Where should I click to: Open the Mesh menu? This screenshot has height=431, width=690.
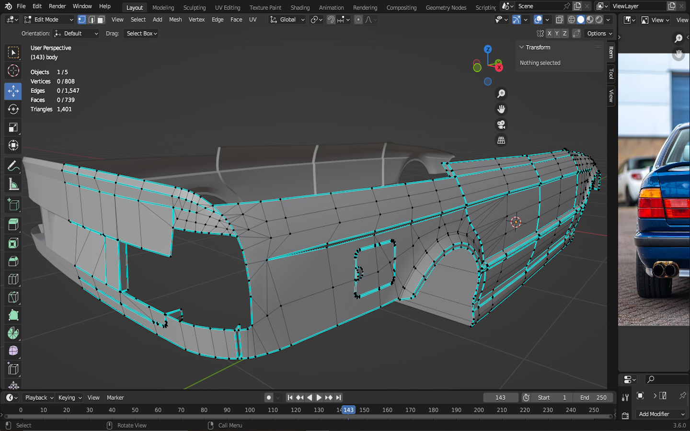click(175, 20)
